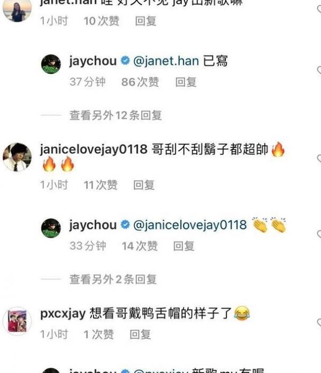Open the @janicelovejay0118 mention link

(x=190, y=225)
